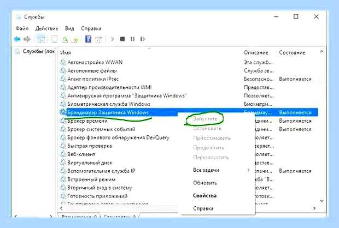Open Help via the question mark icon
The height and width of the screenshot is (228, 339).
point(88,39)
